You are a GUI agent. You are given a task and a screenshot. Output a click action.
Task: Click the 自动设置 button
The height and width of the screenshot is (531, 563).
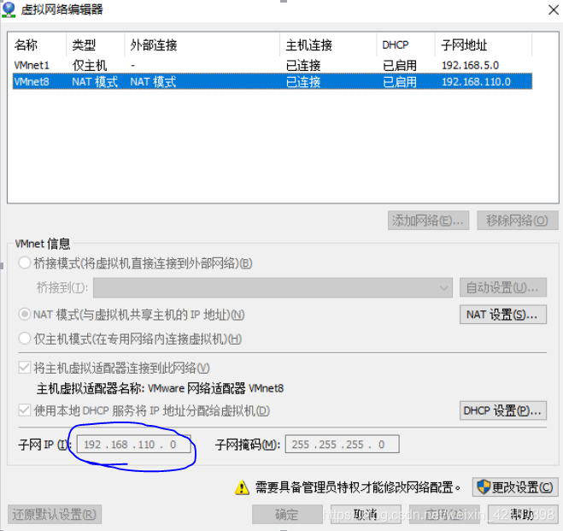(x=503, y=287)
